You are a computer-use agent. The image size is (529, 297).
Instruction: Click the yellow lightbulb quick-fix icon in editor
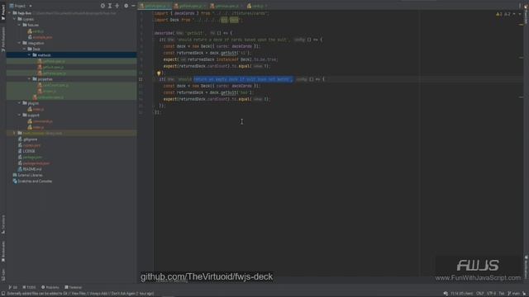[159, 73]
